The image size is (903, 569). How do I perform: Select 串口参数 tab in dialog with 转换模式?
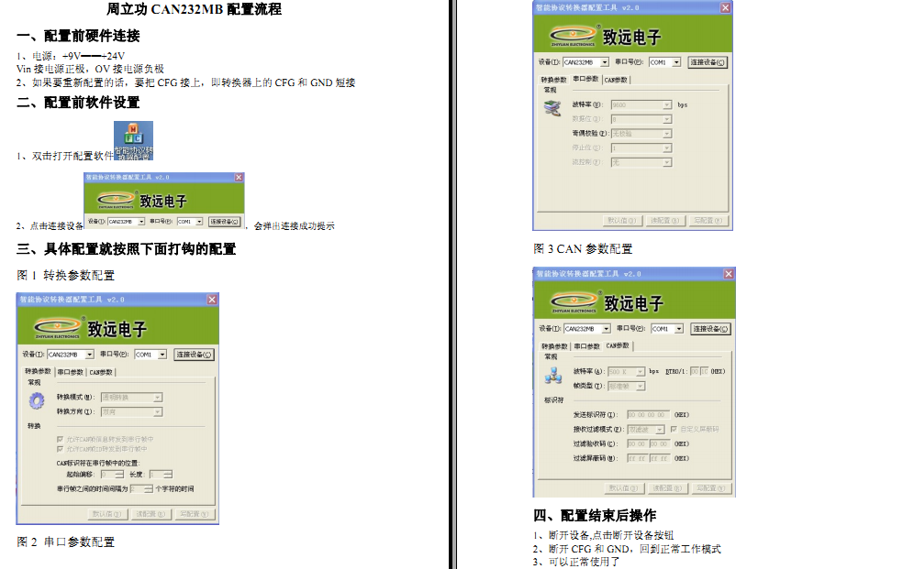[71, 372]
